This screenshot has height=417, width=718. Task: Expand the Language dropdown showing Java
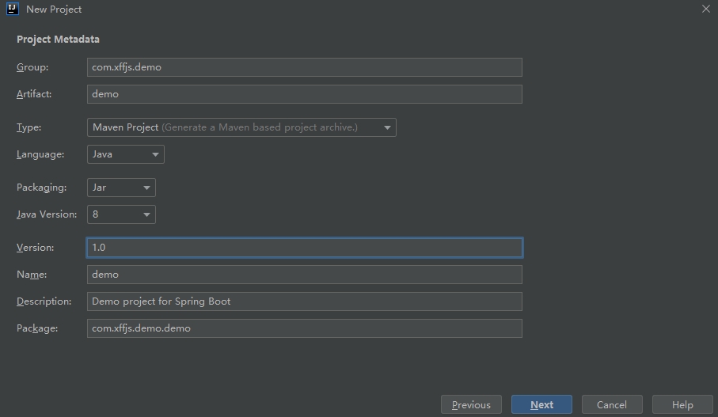pos(126,154)
